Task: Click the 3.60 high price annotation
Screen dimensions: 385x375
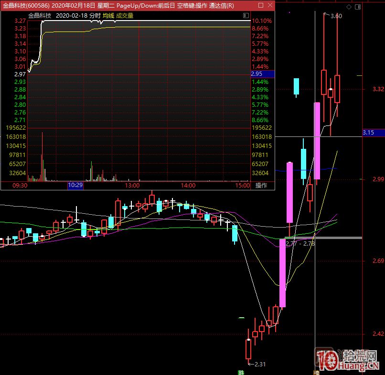Action: tap(336, 16)
